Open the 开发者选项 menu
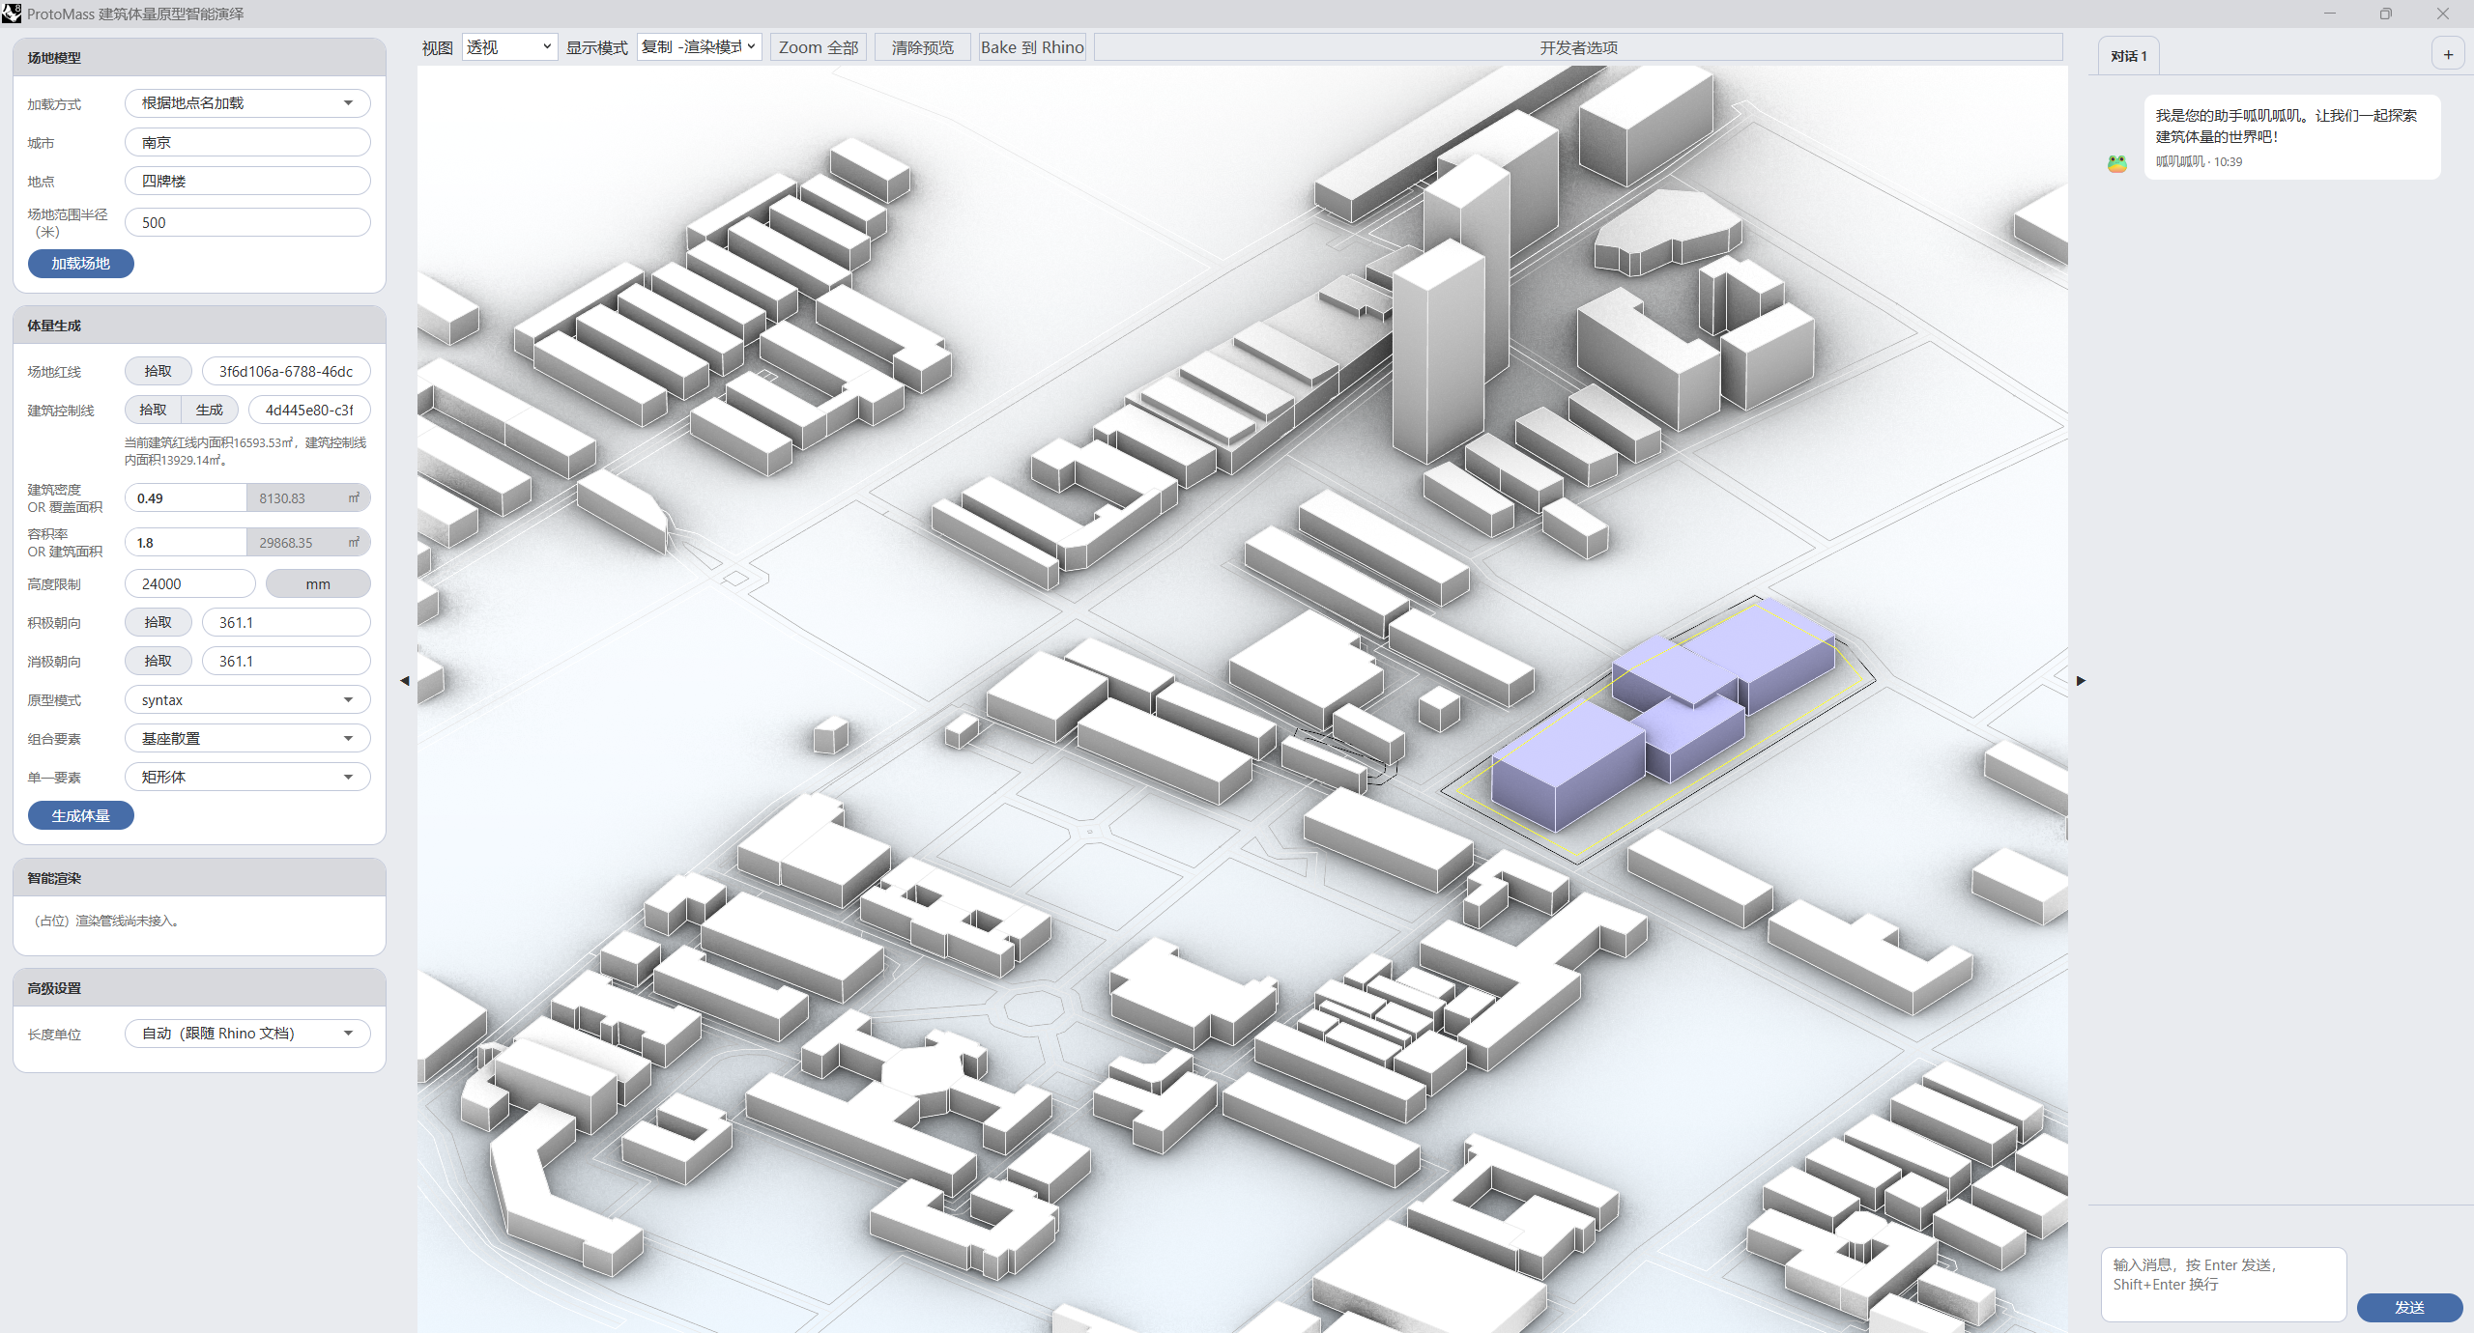Screen dimensions: 2474x1333 1578,47
